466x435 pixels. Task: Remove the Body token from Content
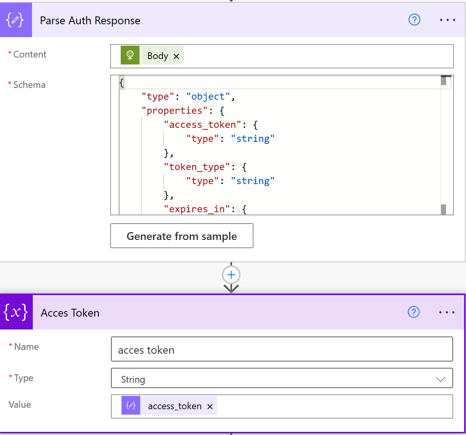[x=176, y=56]
